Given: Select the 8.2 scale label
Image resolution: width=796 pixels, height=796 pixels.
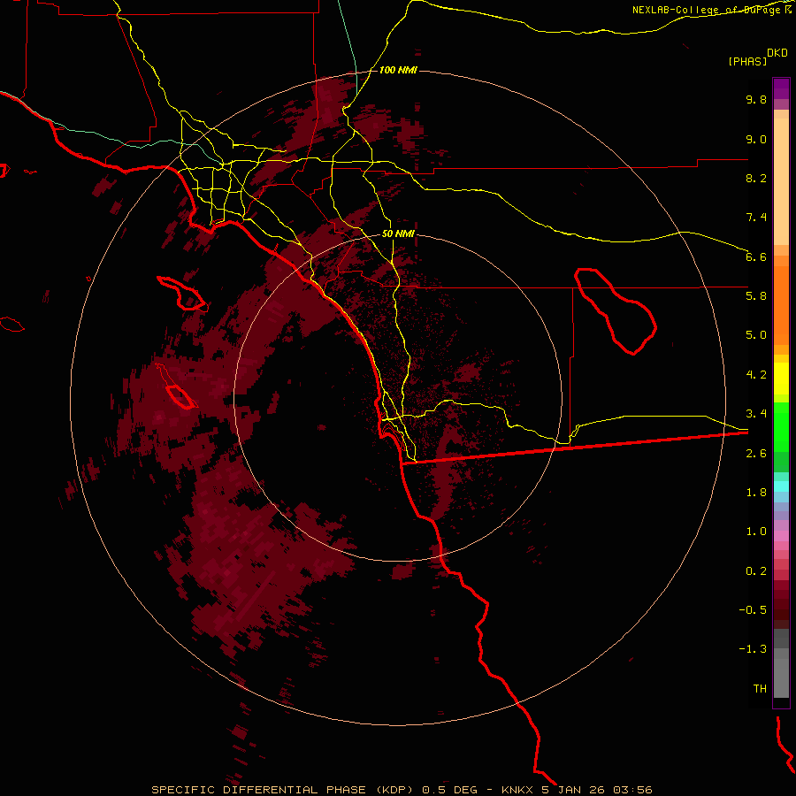Looking at the screenshot, I should click(x=756, y=178).
